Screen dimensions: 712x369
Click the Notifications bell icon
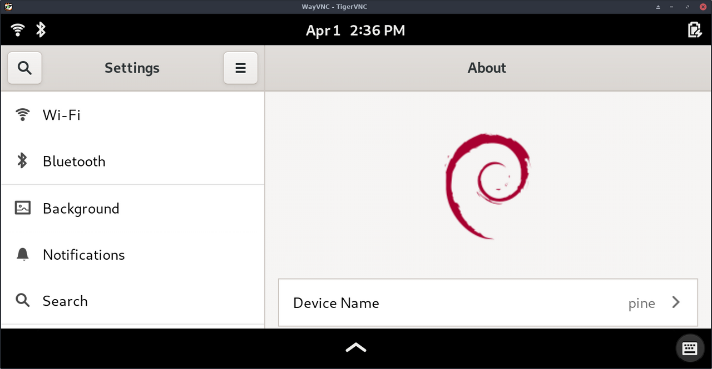coord(22,255)
